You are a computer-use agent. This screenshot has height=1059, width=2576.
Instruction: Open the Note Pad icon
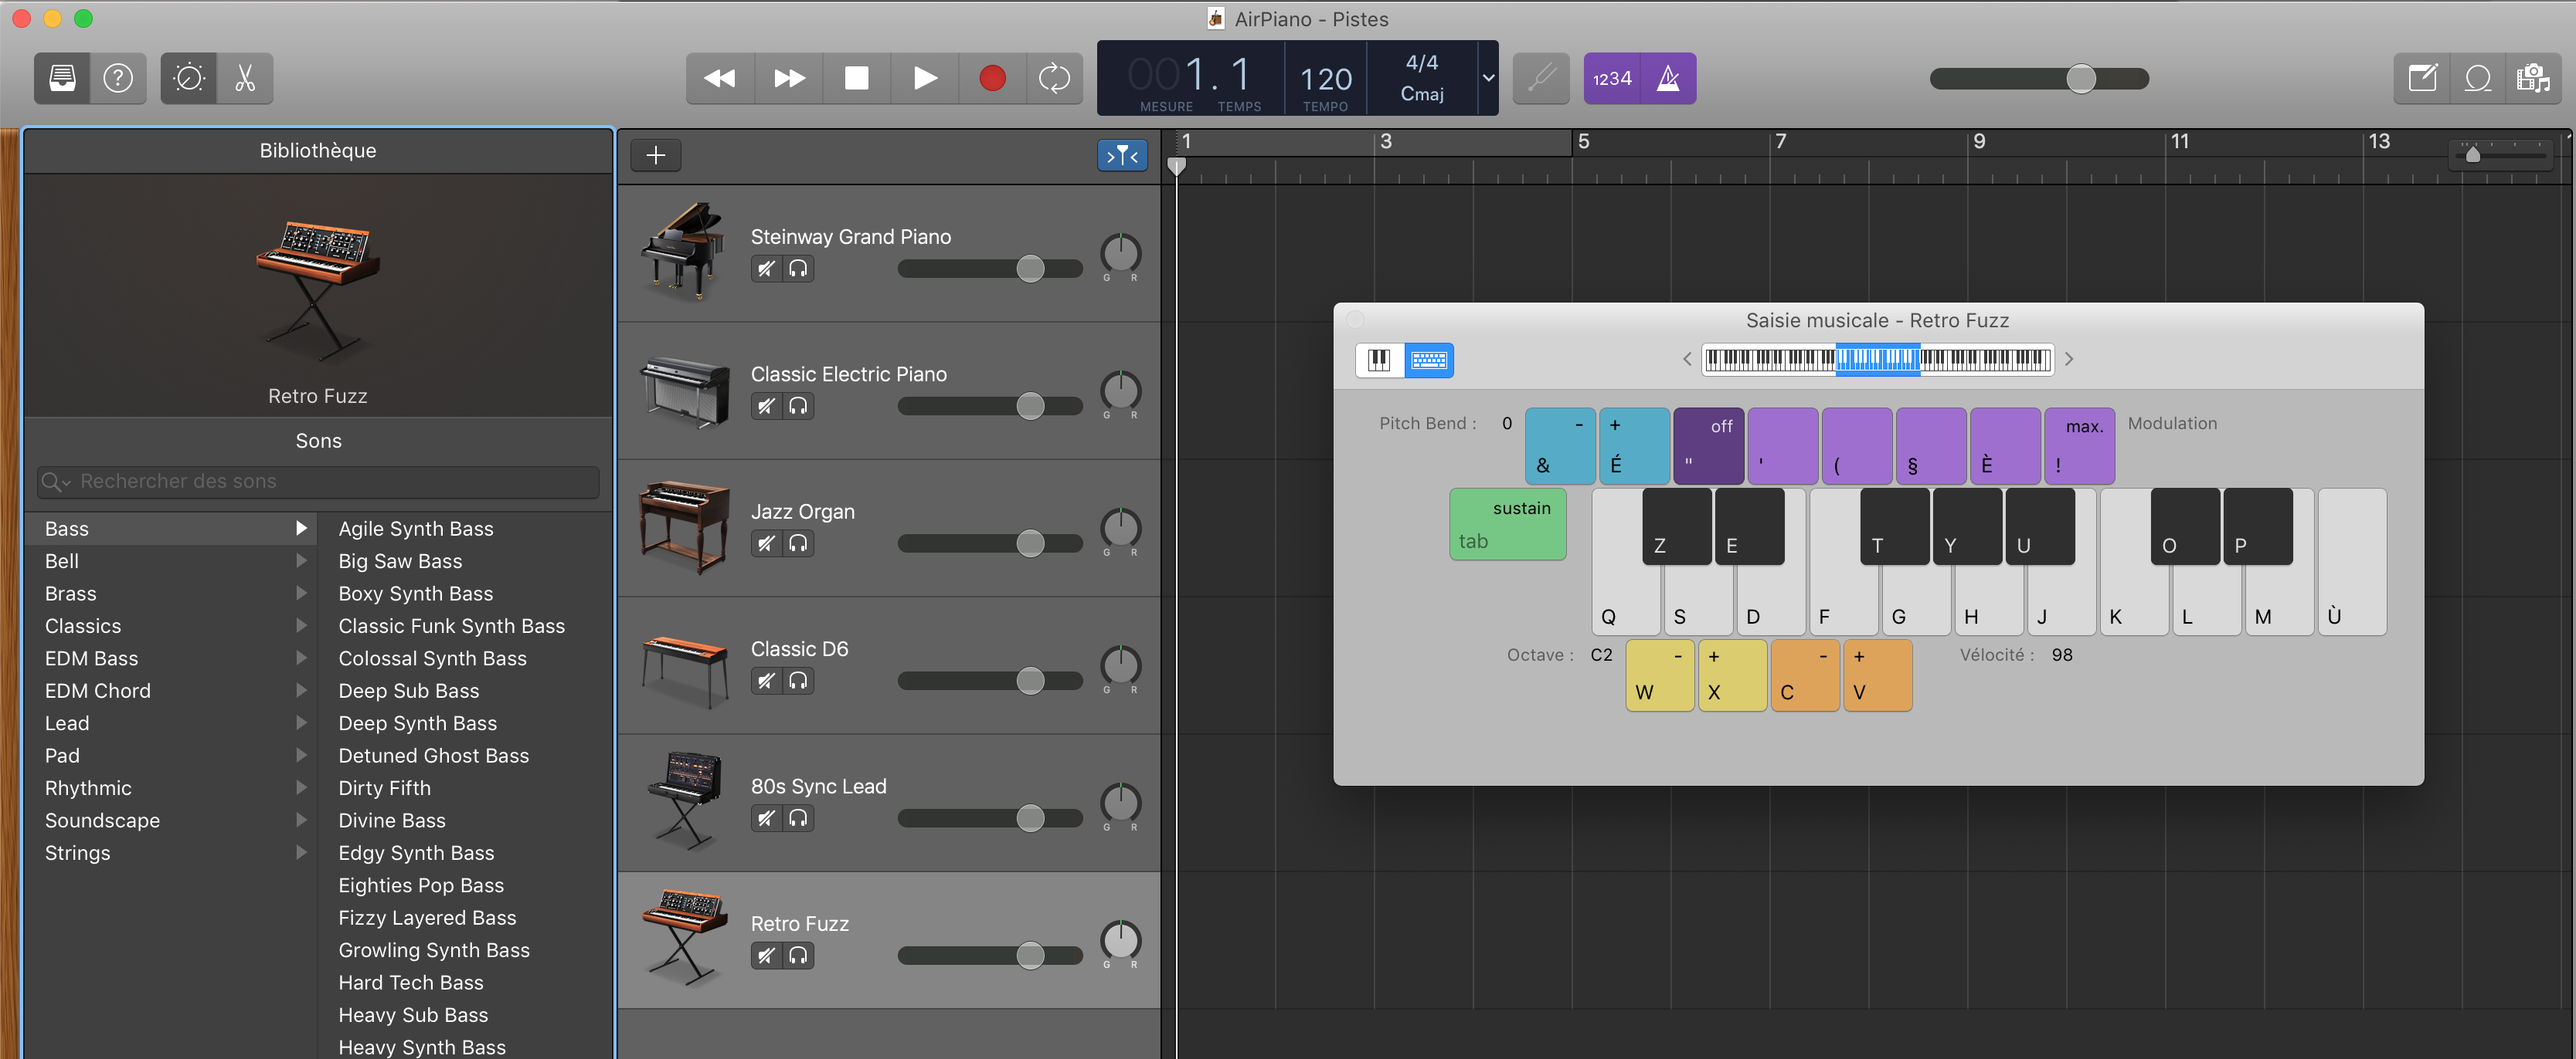[x=2422, y=78]
